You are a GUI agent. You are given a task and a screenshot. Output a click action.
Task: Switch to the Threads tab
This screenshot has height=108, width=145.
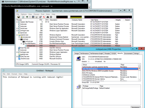[x=107, y=54]
